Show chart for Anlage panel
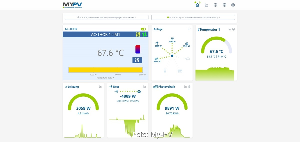 [x=189, y=29]
